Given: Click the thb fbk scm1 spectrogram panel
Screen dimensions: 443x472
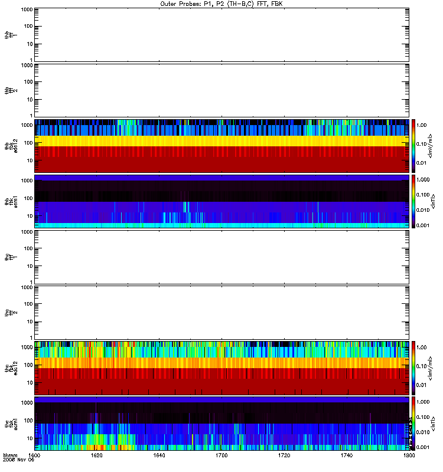Looking at the screenshot, I should (221, 201).
